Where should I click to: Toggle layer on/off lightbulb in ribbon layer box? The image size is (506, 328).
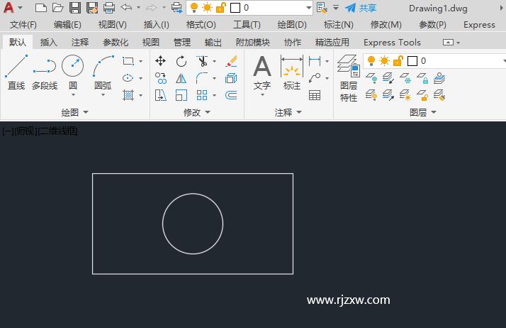tap(371, 60)
